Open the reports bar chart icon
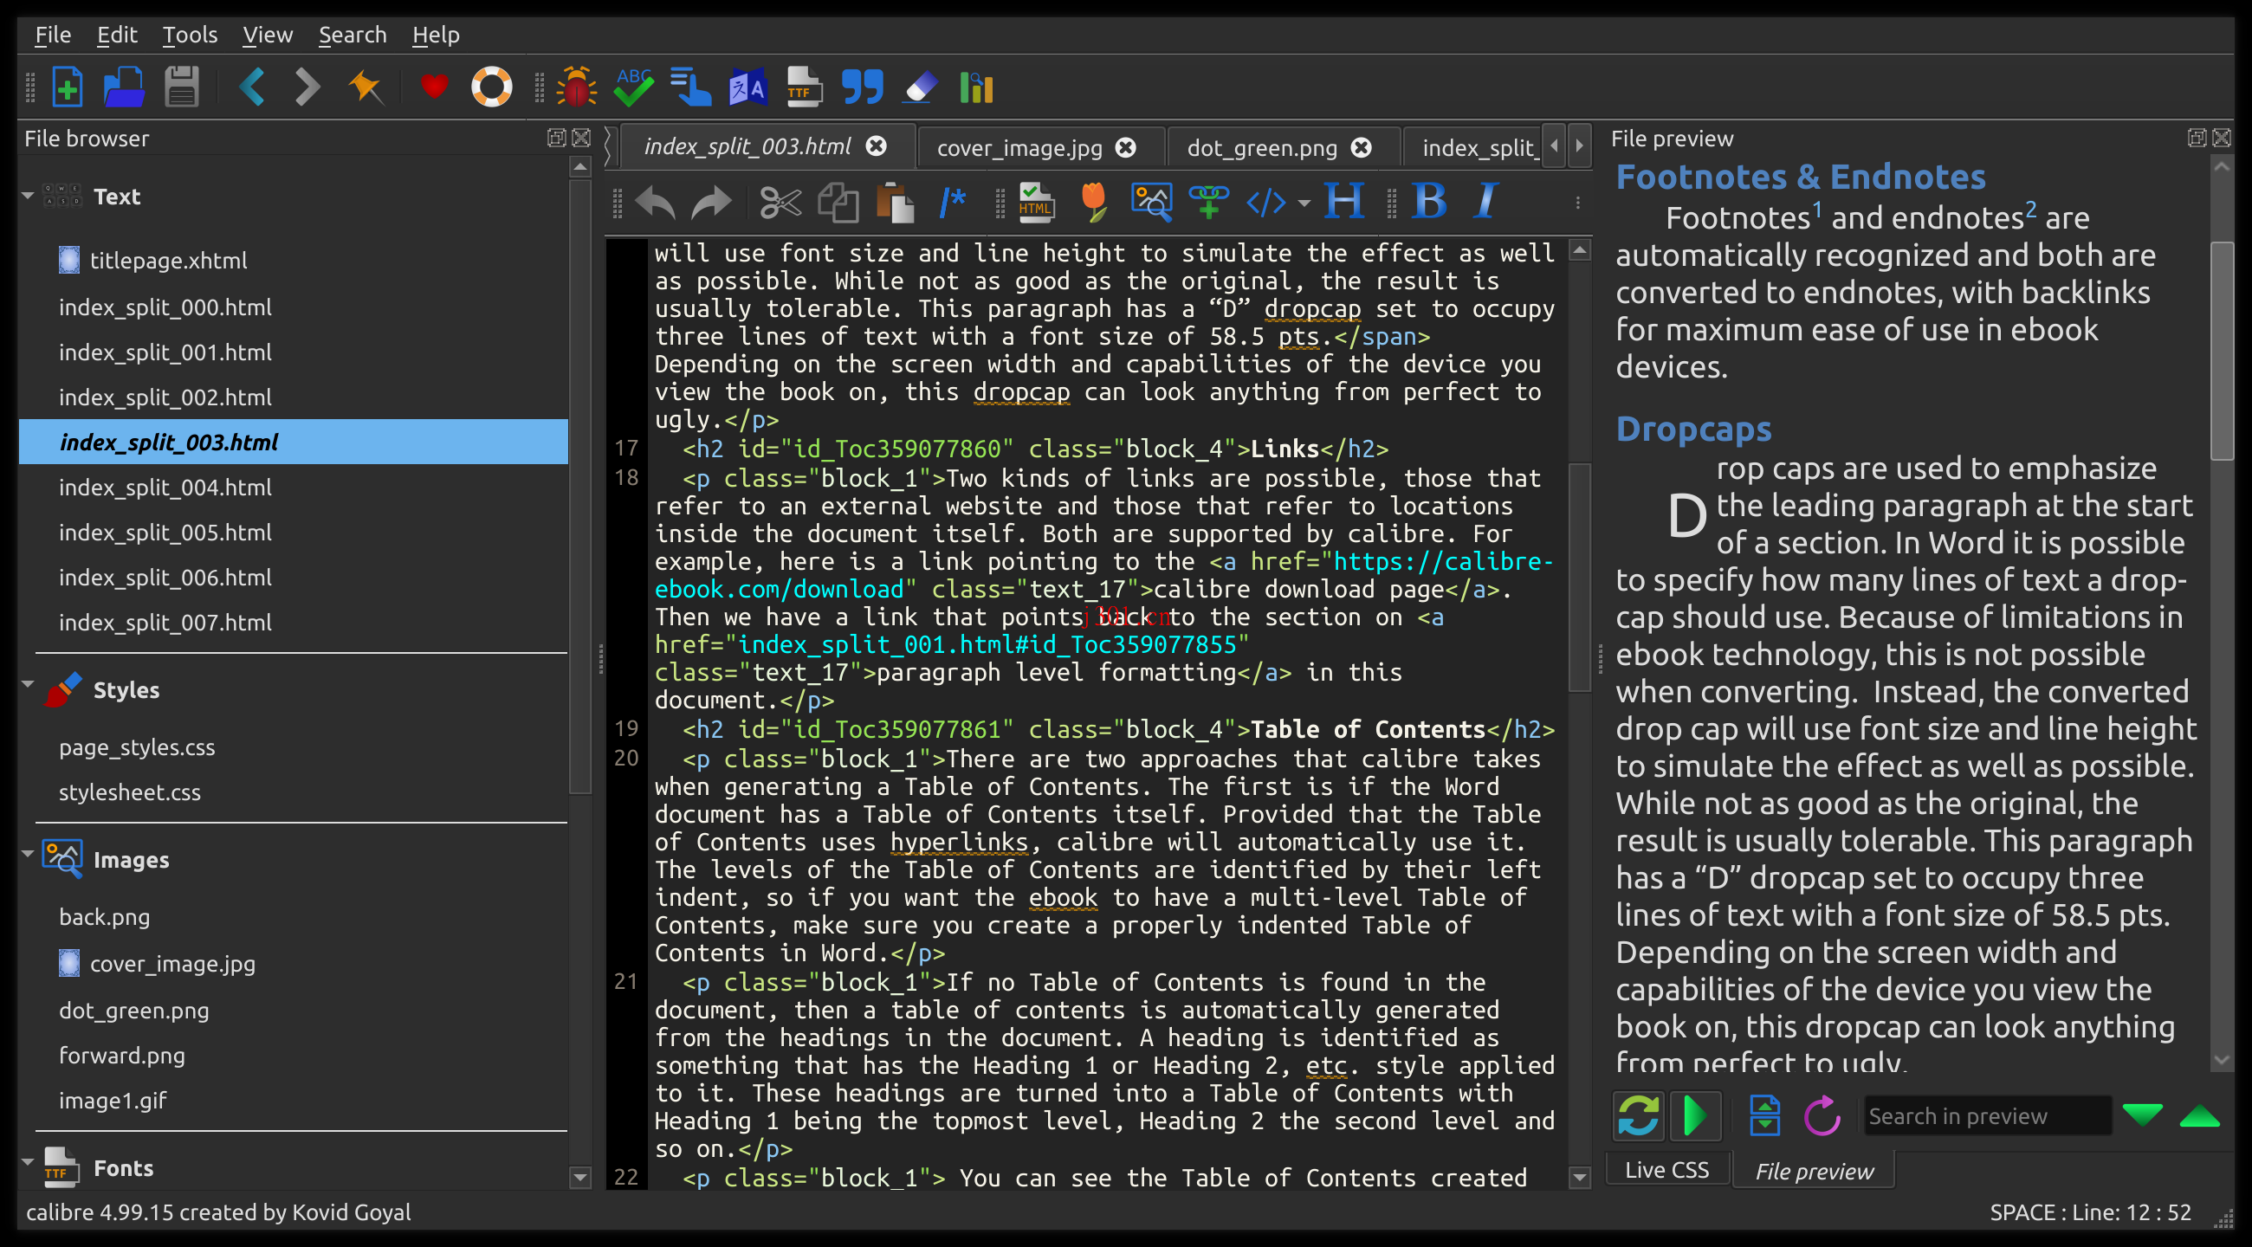2252x1247 pixels. pos(976,87)
